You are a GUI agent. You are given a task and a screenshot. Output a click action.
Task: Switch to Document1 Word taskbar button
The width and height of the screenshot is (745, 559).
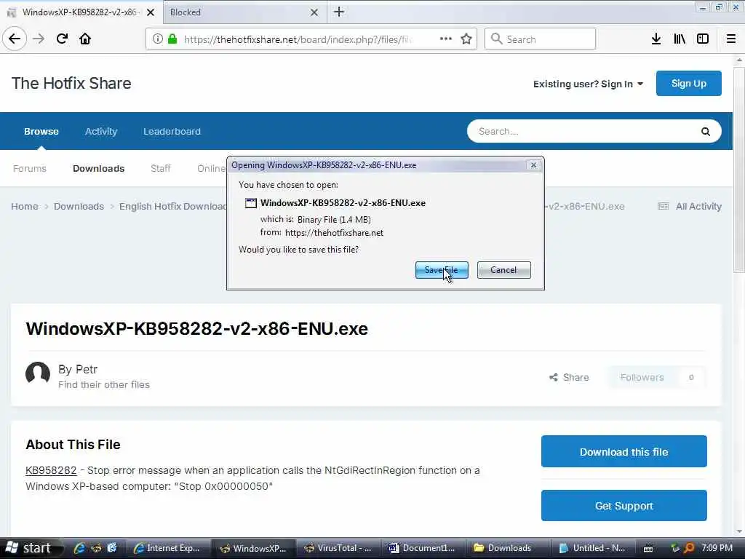pyautogui.click(x=423, y=548)
